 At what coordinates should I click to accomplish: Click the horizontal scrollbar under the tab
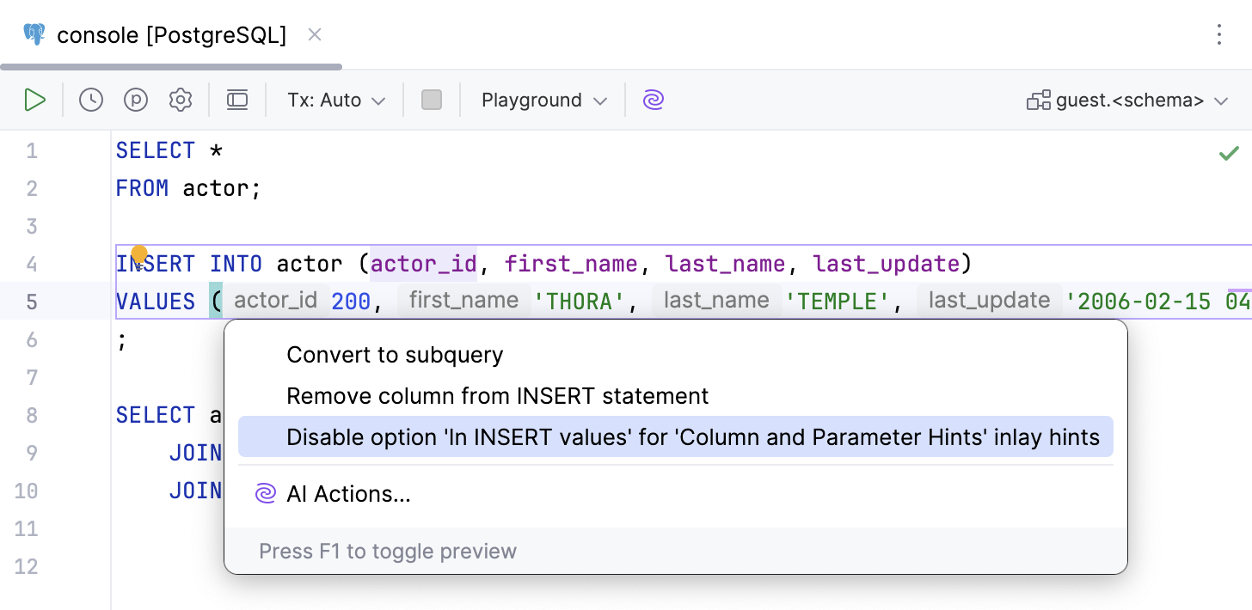click(x=170, y=65)
